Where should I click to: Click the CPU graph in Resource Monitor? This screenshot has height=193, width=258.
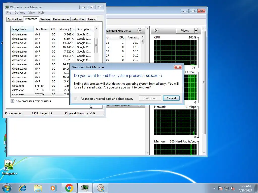point(175,53)
